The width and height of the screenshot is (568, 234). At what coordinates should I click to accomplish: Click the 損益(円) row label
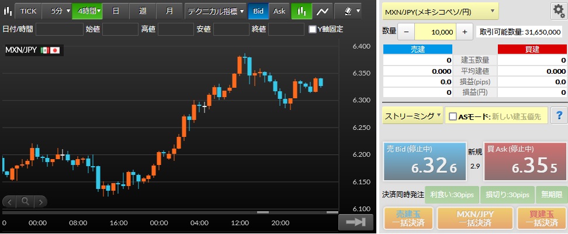click(x=475, y=92)
